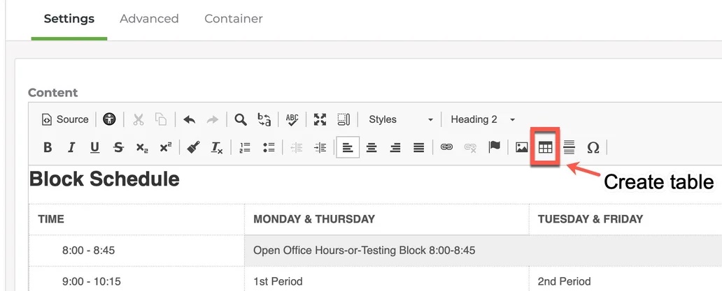
Task: Toggle bold formatting
Action: pyautogui.click(x=48, y=147)
